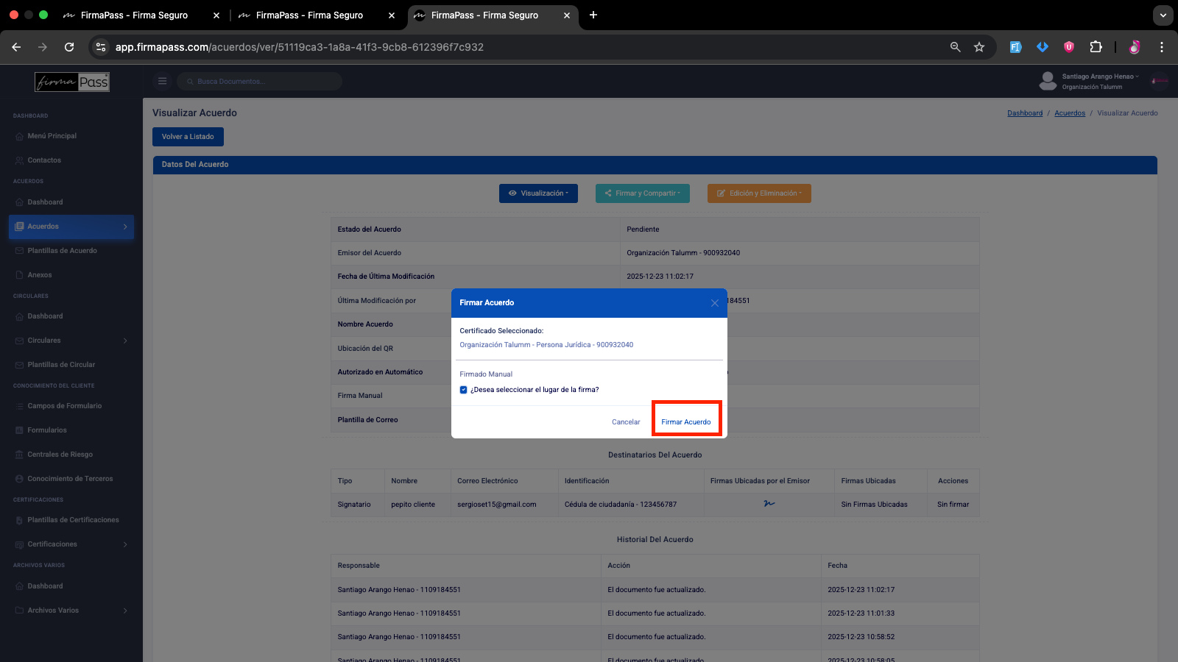Open Chrome three-dot menu
1178x662 pixels.
tap(1162, 47)
